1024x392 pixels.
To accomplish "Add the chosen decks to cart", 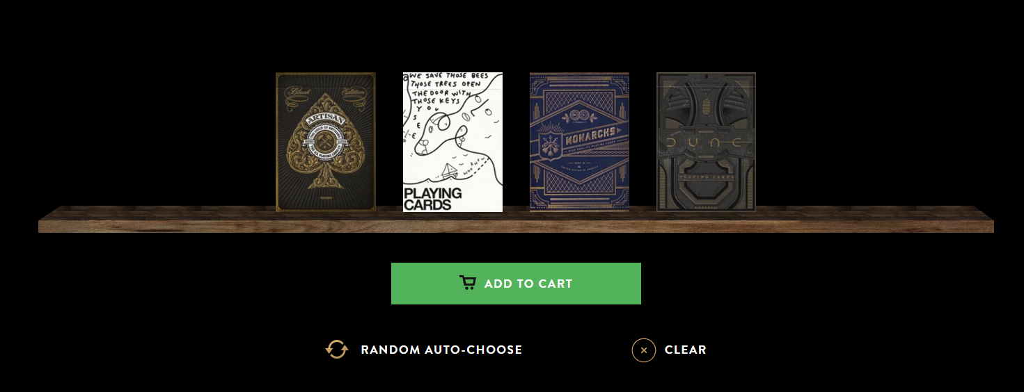I will pos(516,284).
